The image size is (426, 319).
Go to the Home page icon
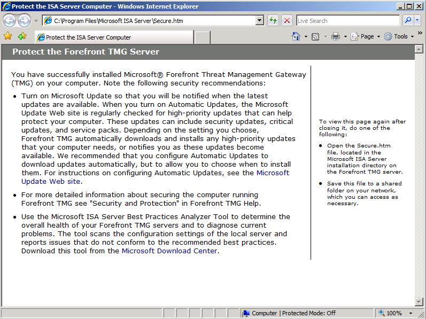pos(296,36)
